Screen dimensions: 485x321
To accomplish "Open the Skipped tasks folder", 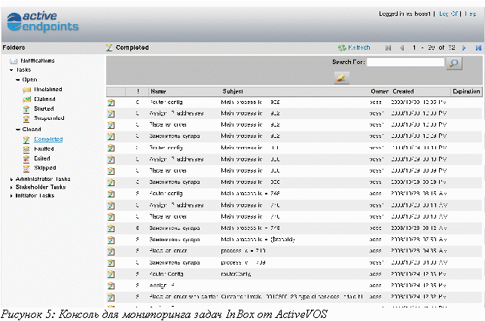I will point(45,168).
